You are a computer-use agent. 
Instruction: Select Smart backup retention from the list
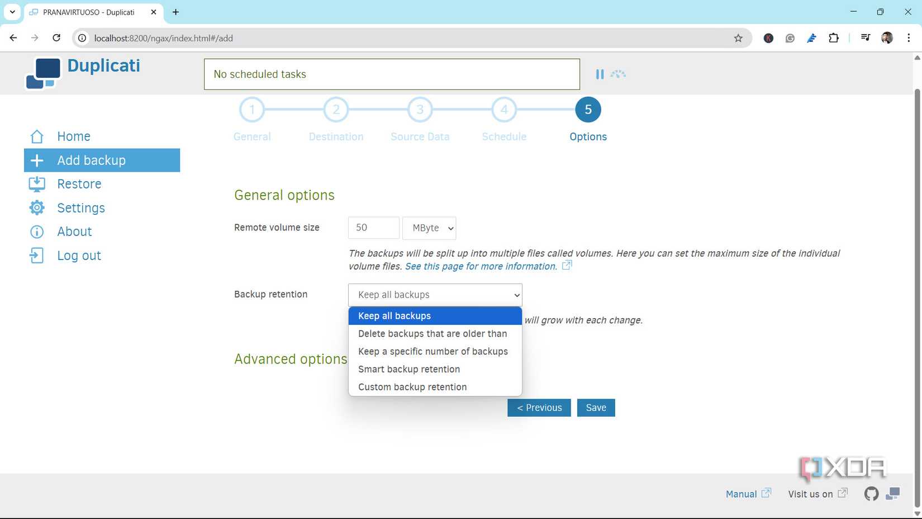[x=409, y=369]
